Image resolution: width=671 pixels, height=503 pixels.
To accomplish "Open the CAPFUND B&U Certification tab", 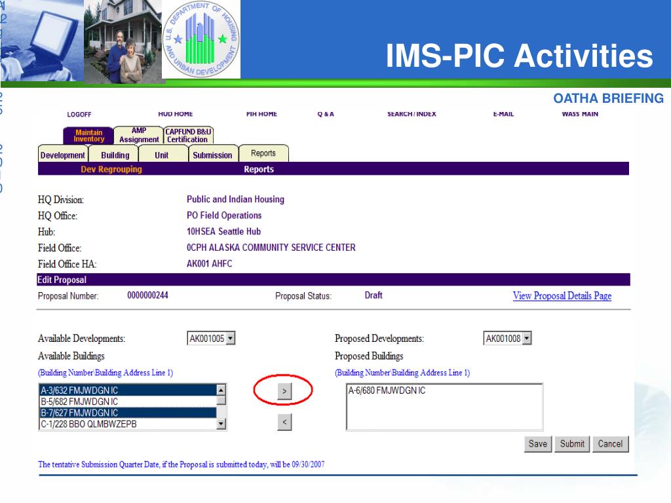I will [x=188, y=136].
